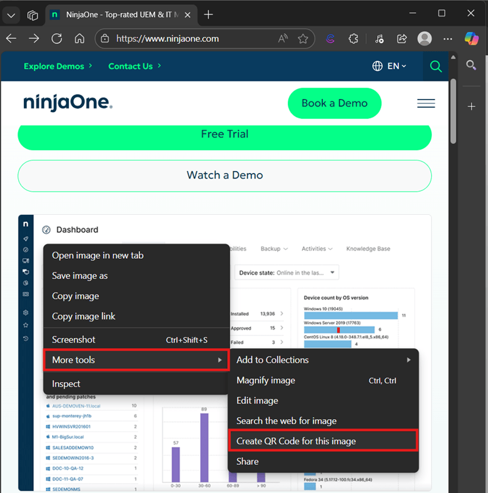Screen dimensions: 488x493
Task: Choose Screenshot in context menu
Action: 136,340
